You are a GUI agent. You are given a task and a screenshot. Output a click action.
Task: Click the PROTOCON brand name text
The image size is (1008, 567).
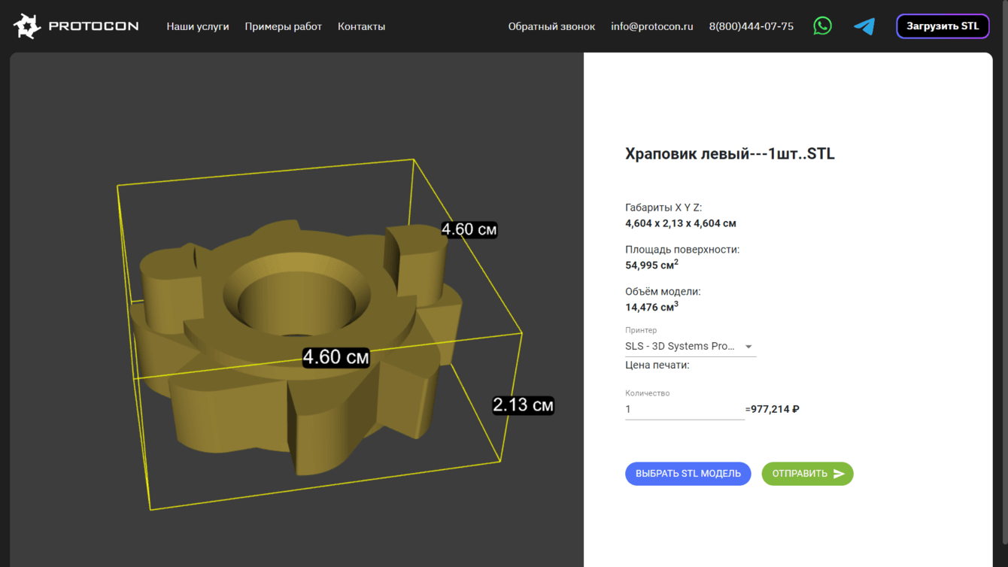[x=93, y=26]
